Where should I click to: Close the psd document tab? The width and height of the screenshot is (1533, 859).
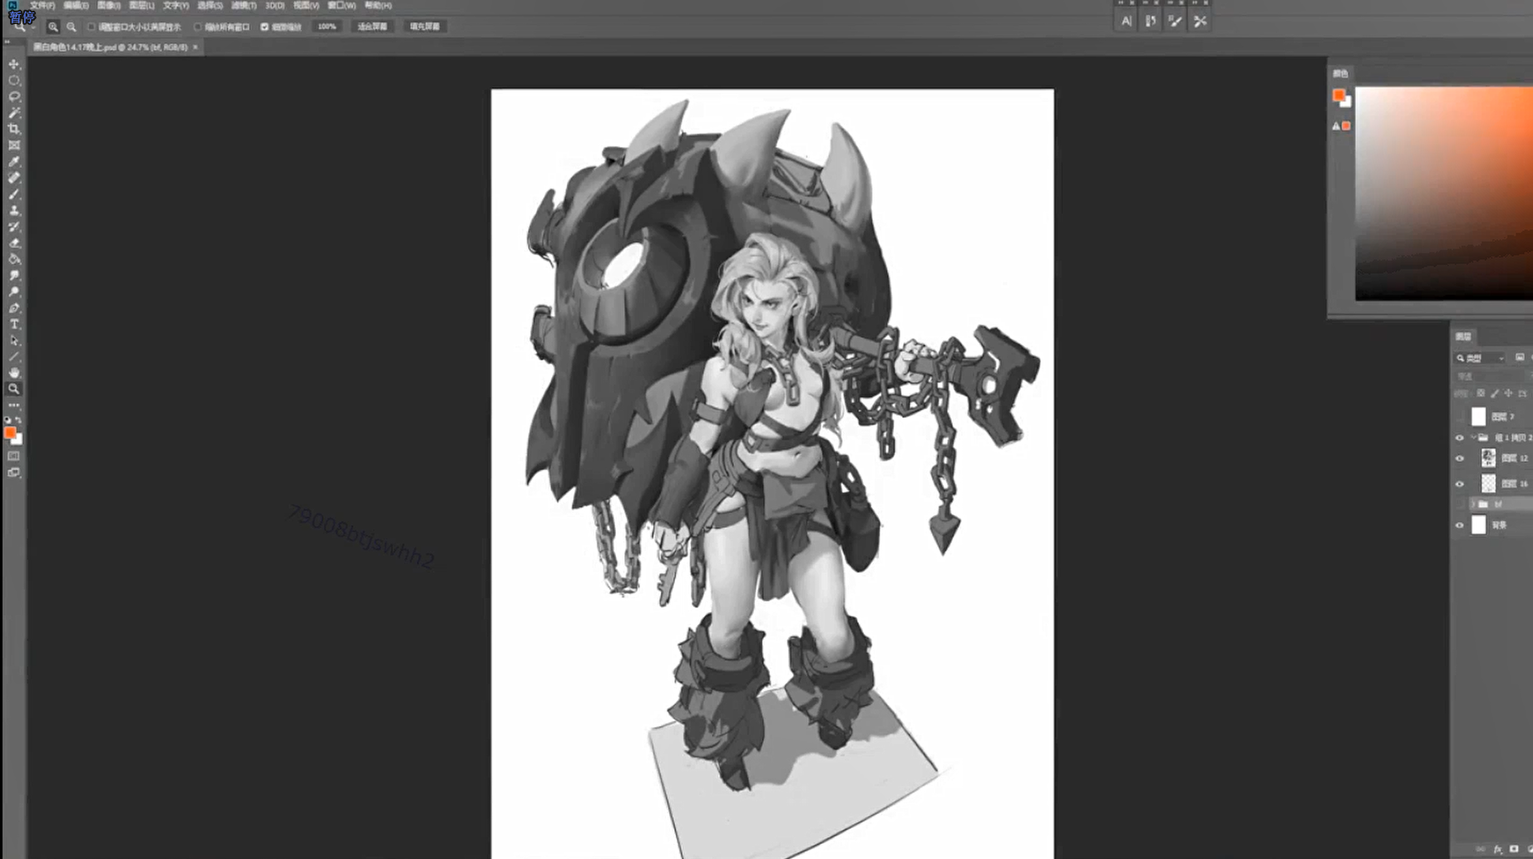click(x=195, y=47)
